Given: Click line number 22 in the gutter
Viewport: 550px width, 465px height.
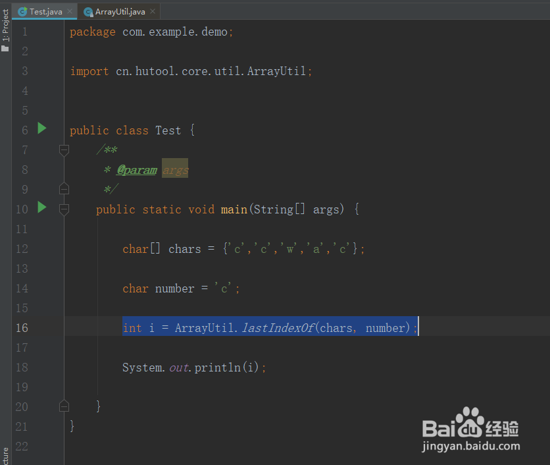Looking at the screenshot, I should point(22,447).
